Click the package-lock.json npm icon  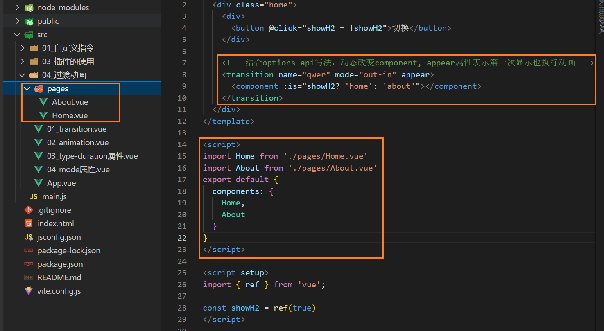click(29, 251)
